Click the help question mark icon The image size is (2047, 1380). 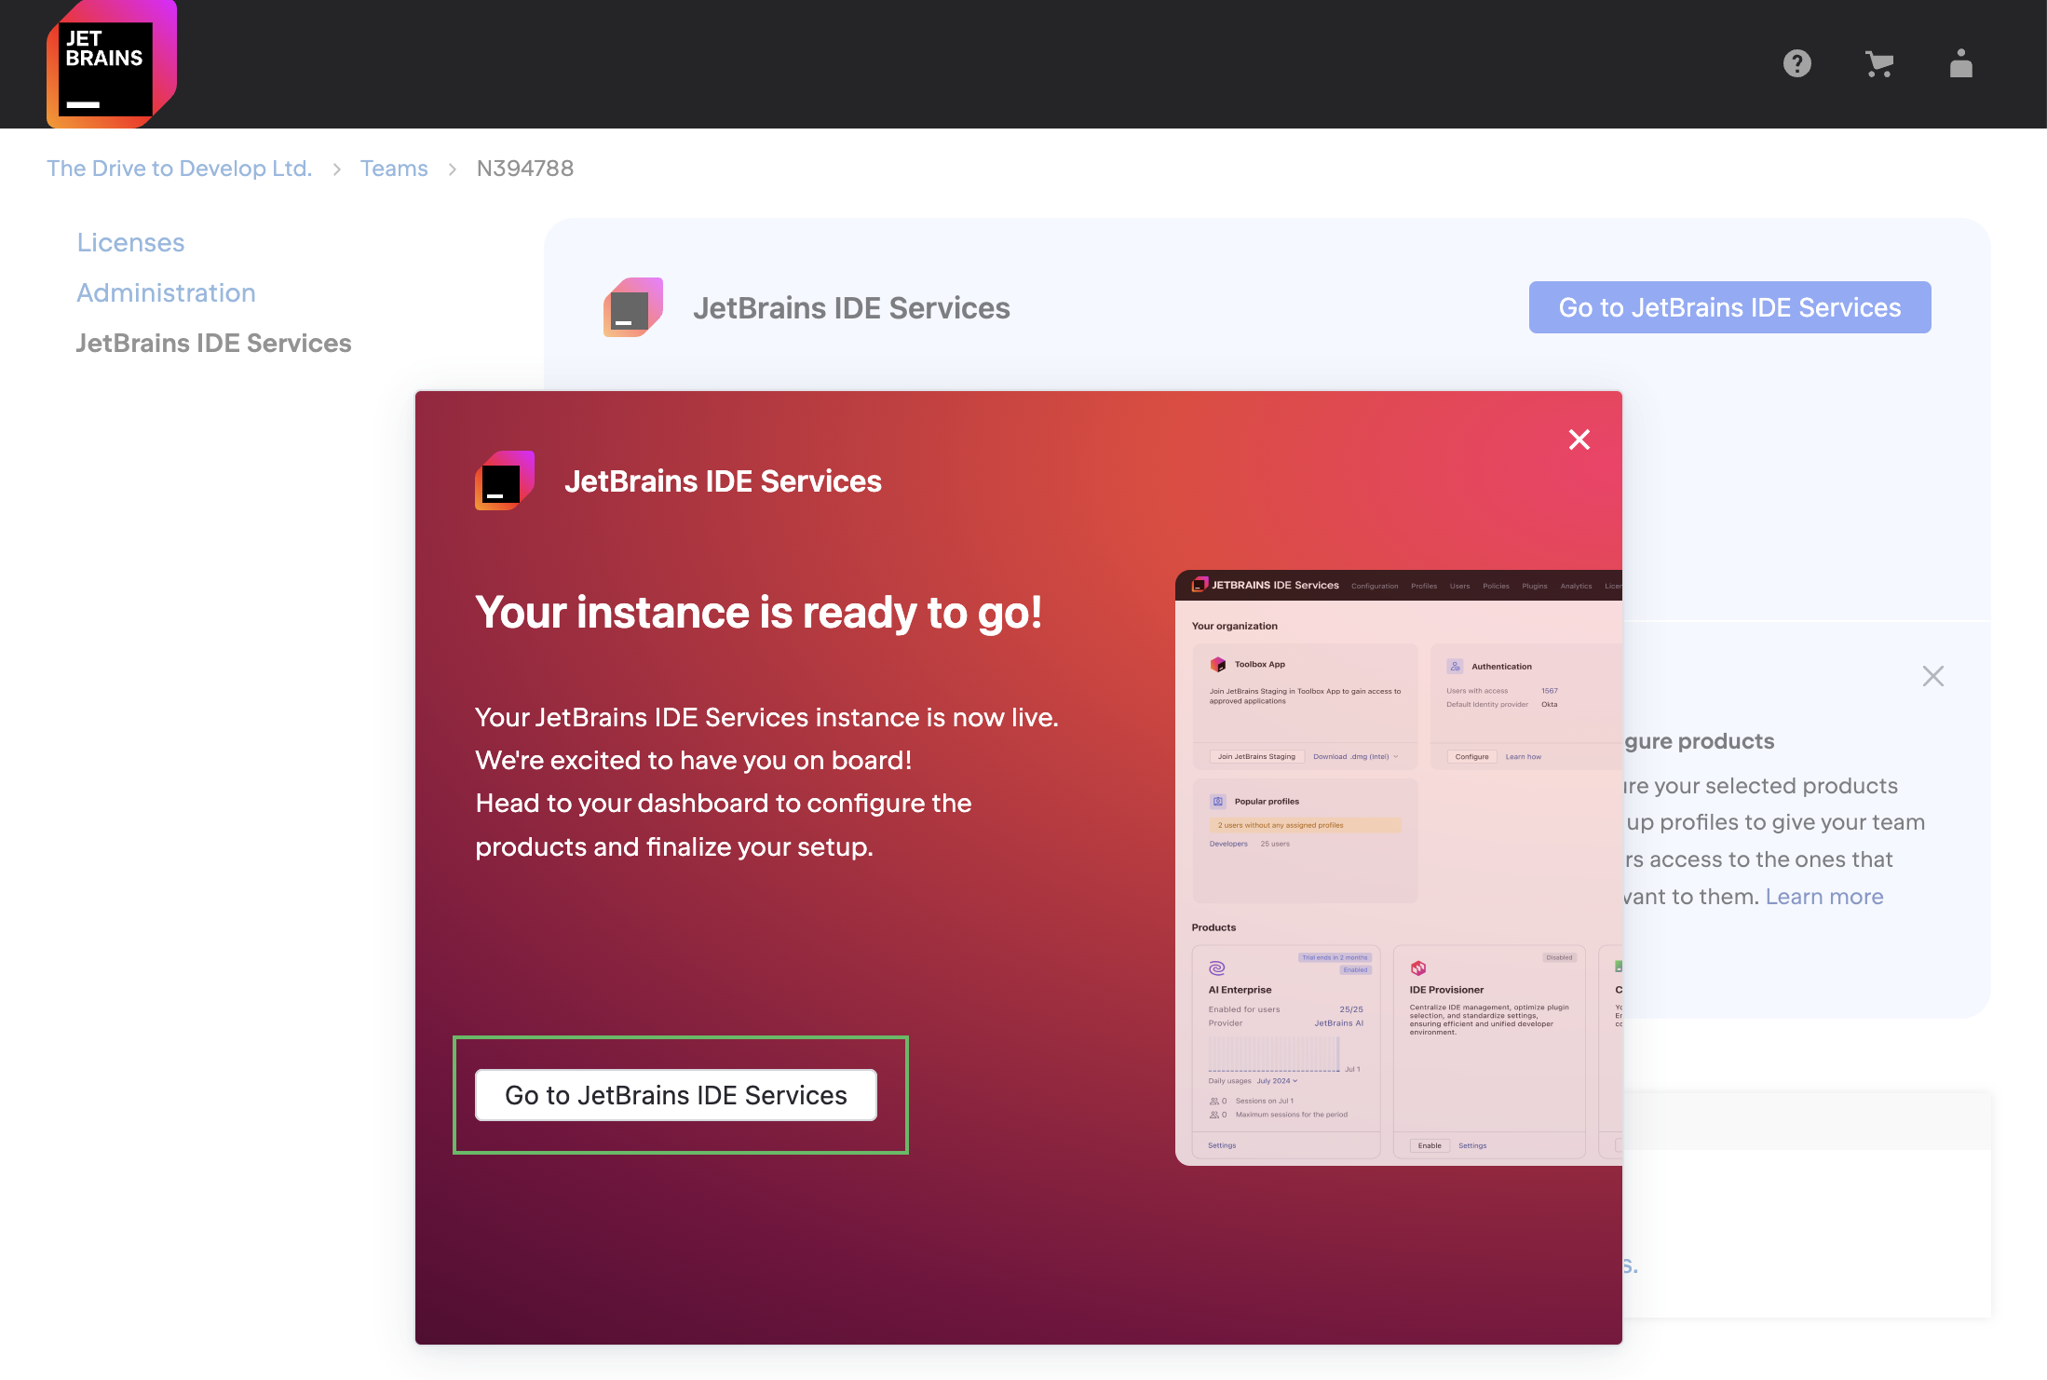point(1797,63)
